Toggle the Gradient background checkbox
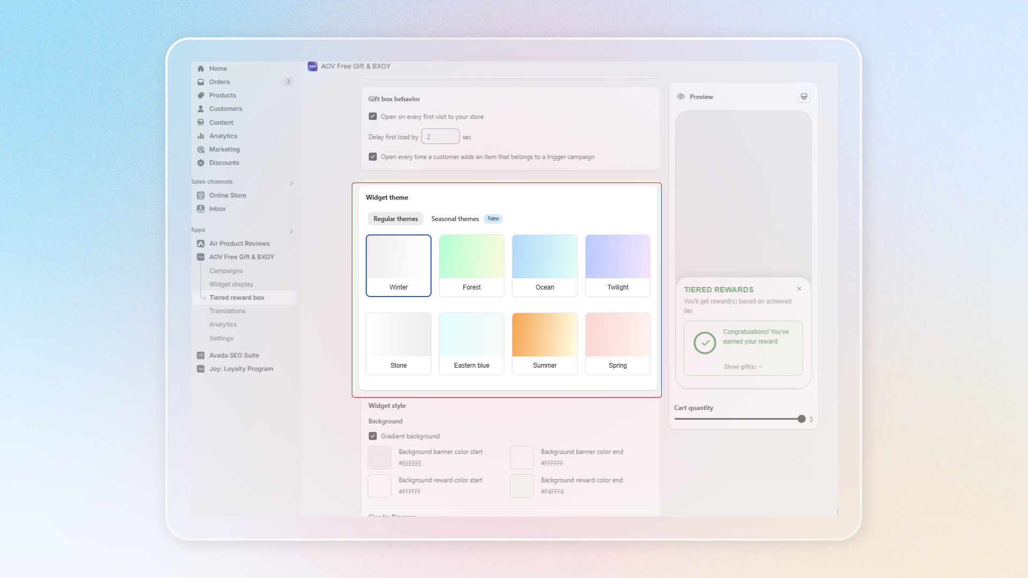 click(x=373, y=436)
